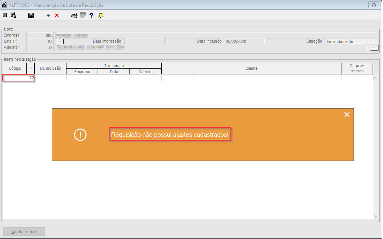The image size is (383, 239).
Task: Click the lookup icon in Código column header
Action: (31, 68)
